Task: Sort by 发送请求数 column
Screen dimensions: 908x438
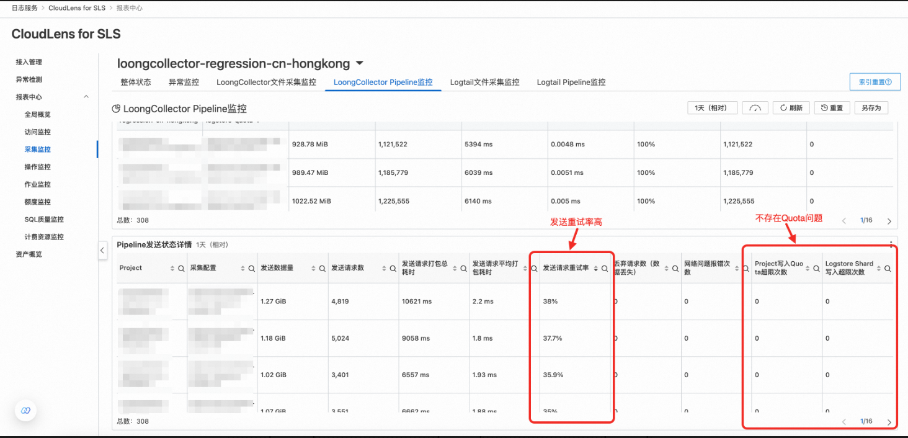Action: 383,269
